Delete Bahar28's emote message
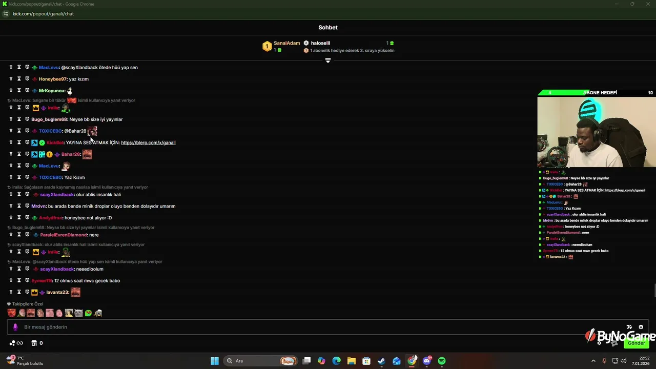The width and height of the screenshot is (656, 369). 11,154
